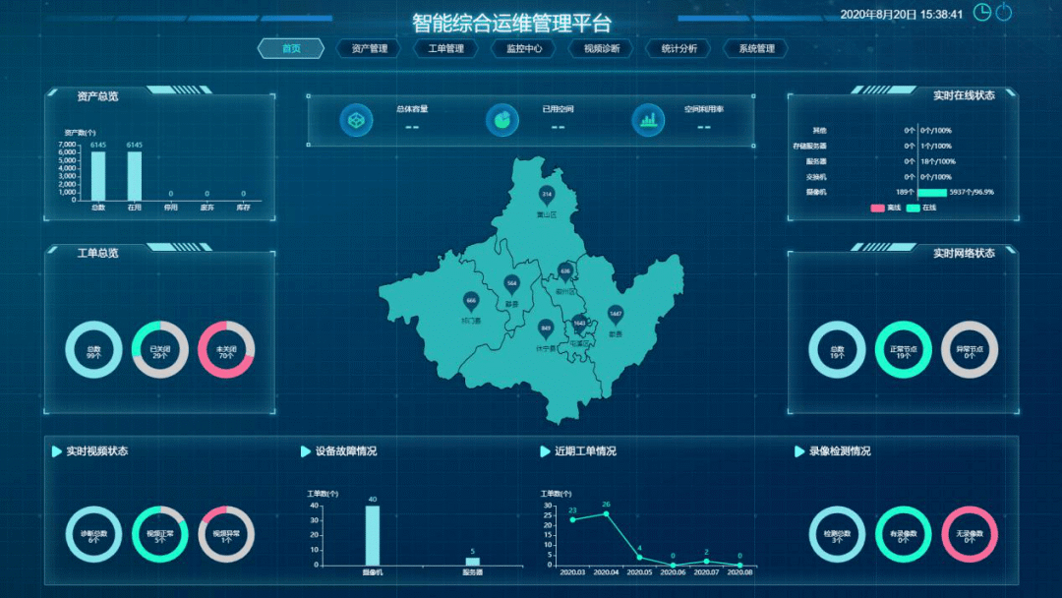1062x598 pixels.
Task: Select the 歙县 map pin showing 1447
Action: click(x=615, y=315)
